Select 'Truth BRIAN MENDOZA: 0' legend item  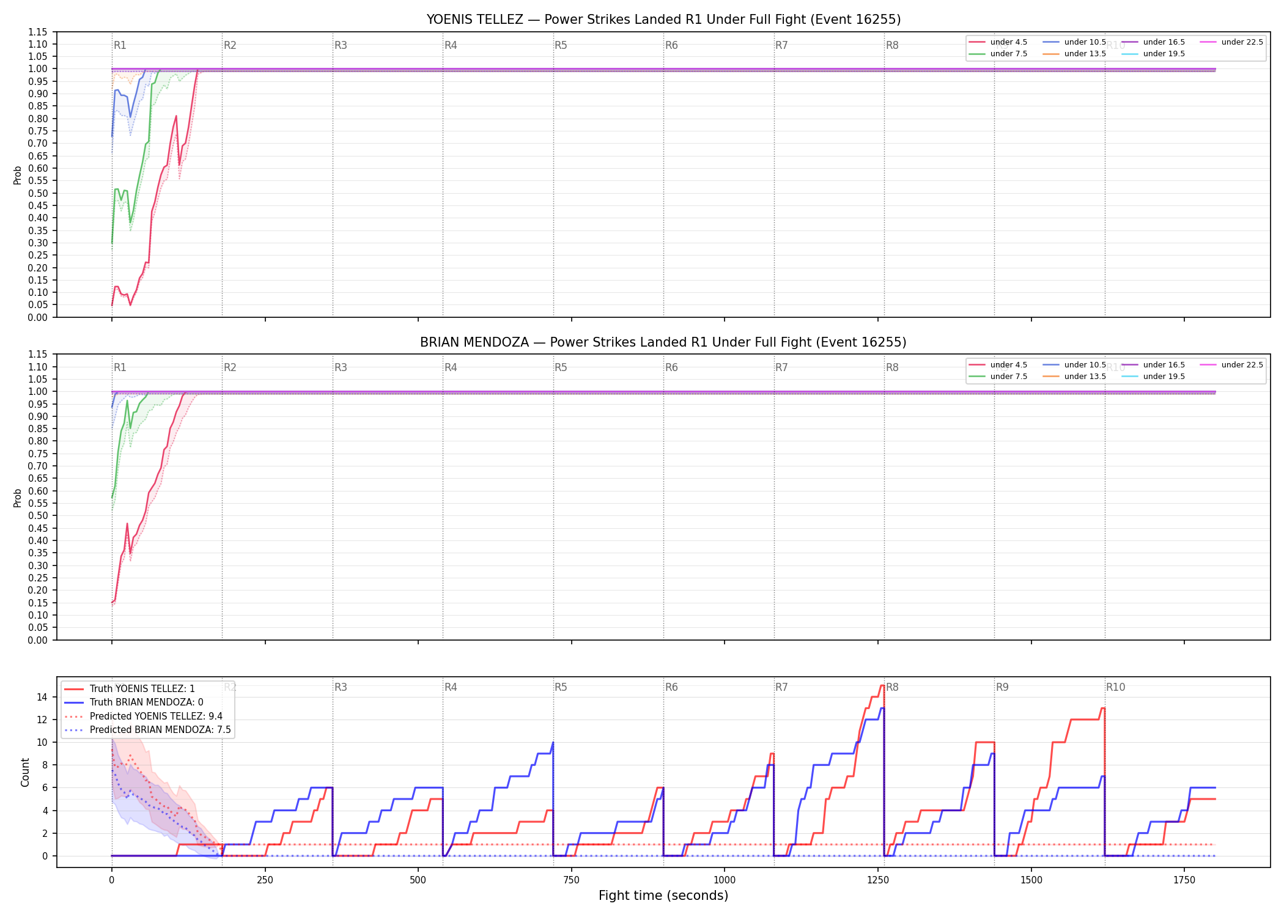134,702
